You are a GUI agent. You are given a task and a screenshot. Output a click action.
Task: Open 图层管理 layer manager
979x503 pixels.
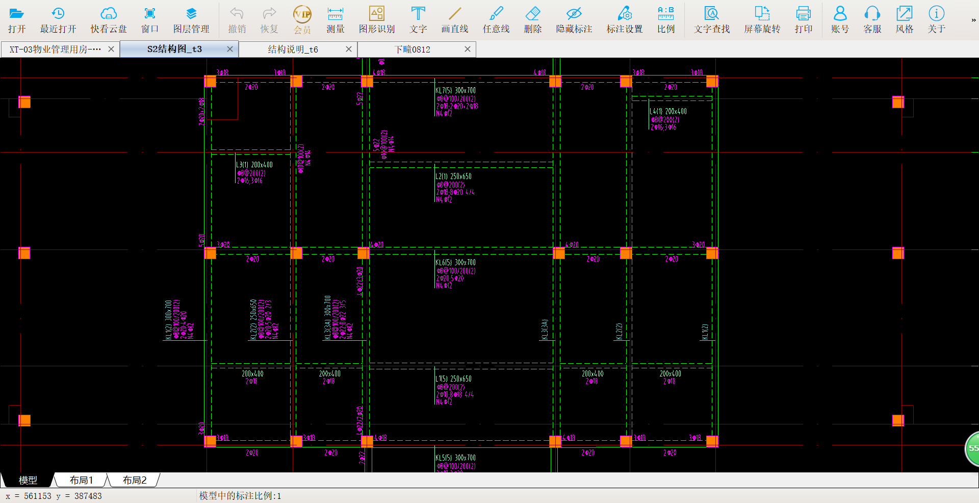191,20
